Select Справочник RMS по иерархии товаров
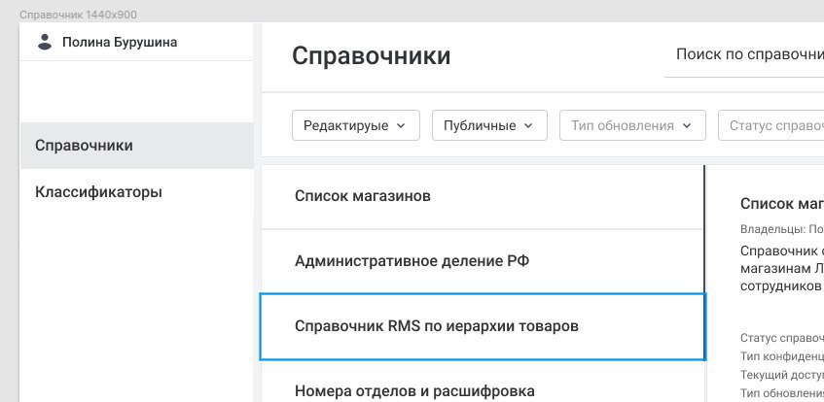The height and width of the screenshot is (402, 824). 483,326
